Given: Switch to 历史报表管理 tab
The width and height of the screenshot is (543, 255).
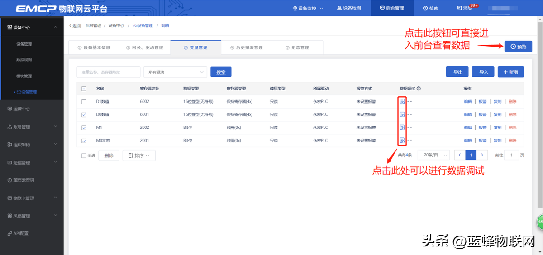Looking at the screenshot, I should tap(246, 47).
